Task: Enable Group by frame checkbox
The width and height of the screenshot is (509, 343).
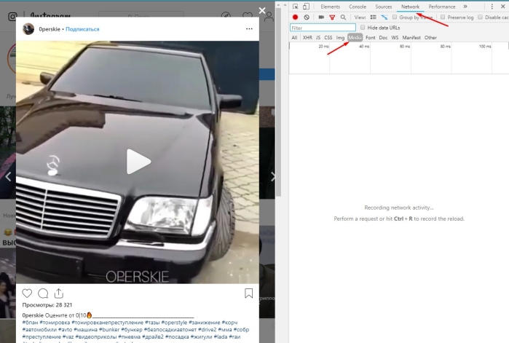Action: (x=395, y=17)
